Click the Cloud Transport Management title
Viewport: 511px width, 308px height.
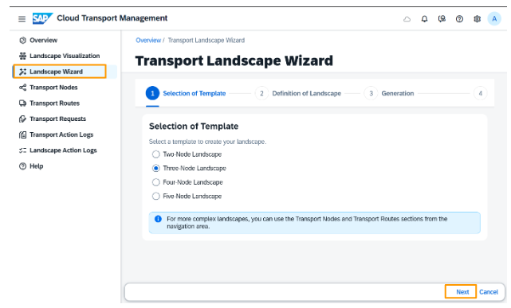point(112,18)
